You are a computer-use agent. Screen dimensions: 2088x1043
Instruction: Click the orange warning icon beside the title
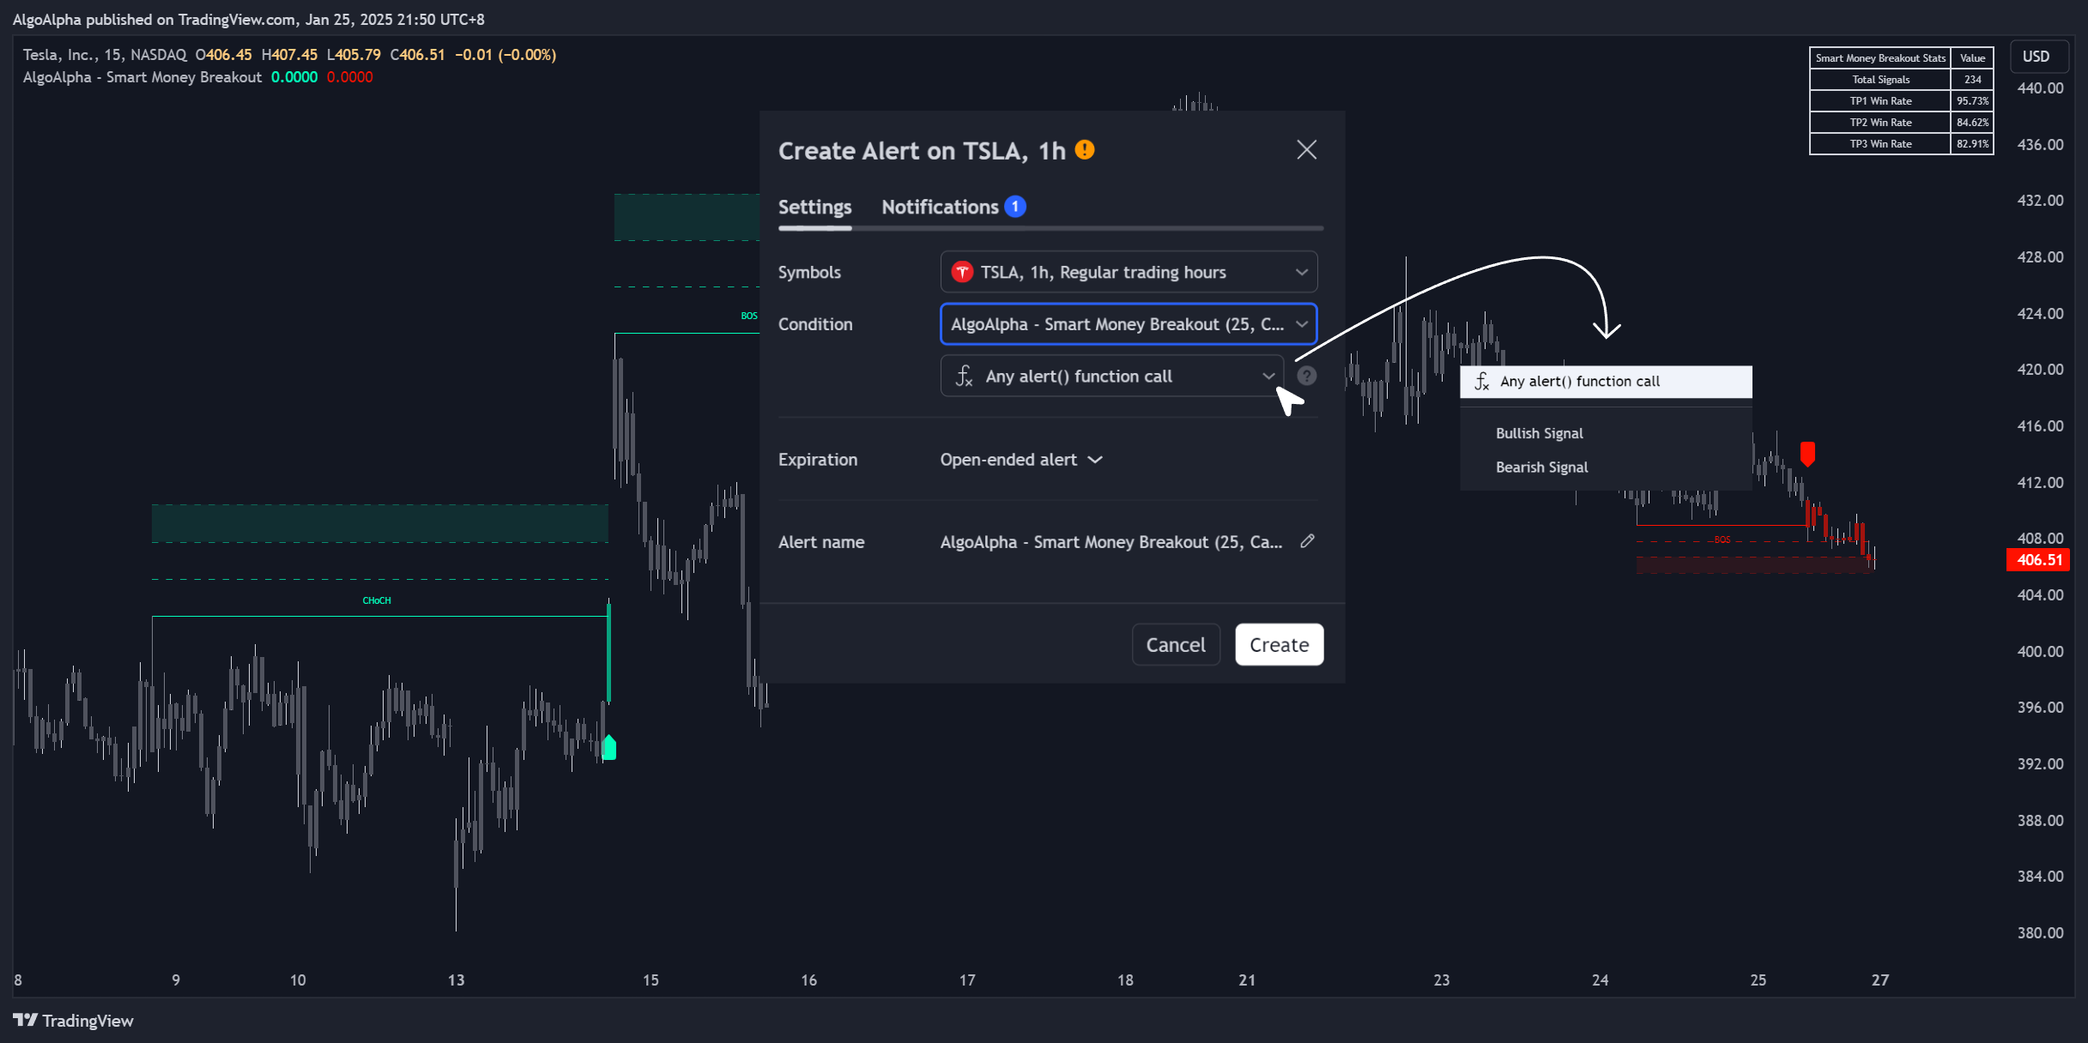[1085, 150]
